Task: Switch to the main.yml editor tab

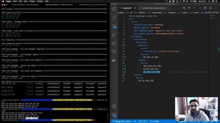Action: (127, 8)
